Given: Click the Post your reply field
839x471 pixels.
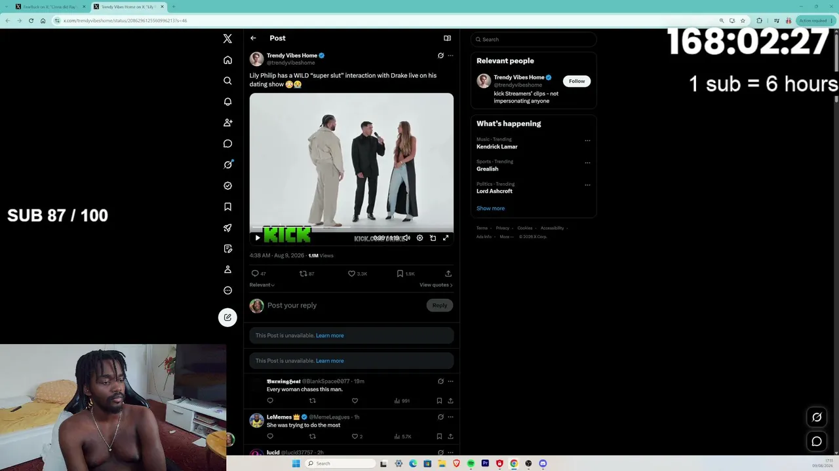Looking at the screenshot, I should pos(344,305).
